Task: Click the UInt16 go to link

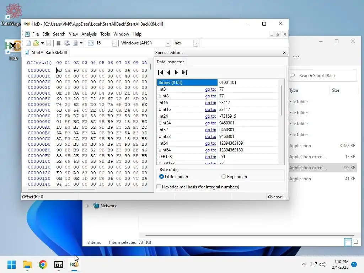Action: [210, 109]
